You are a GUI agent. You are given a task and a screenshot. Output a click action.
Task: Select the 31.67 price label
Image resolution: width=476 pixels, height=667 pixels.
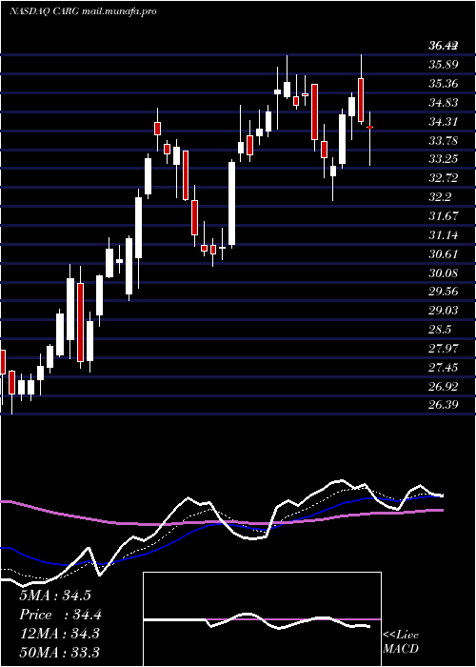click(x=443, y=216)
